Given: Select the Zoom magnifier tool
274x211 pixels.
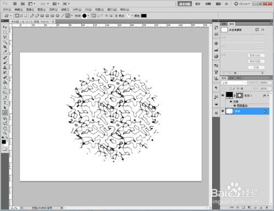Looking at the screenshot, I should click(x=5, y=133).
